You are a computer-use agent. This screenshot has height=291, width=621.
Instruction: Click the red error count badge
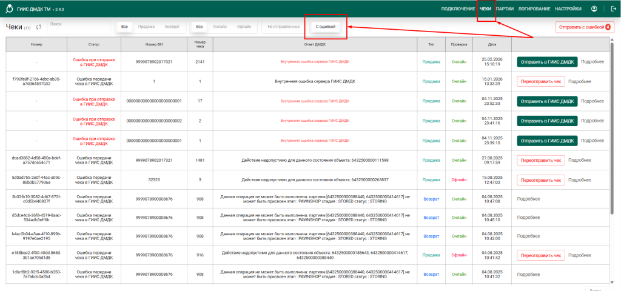(x=607, y=27)
